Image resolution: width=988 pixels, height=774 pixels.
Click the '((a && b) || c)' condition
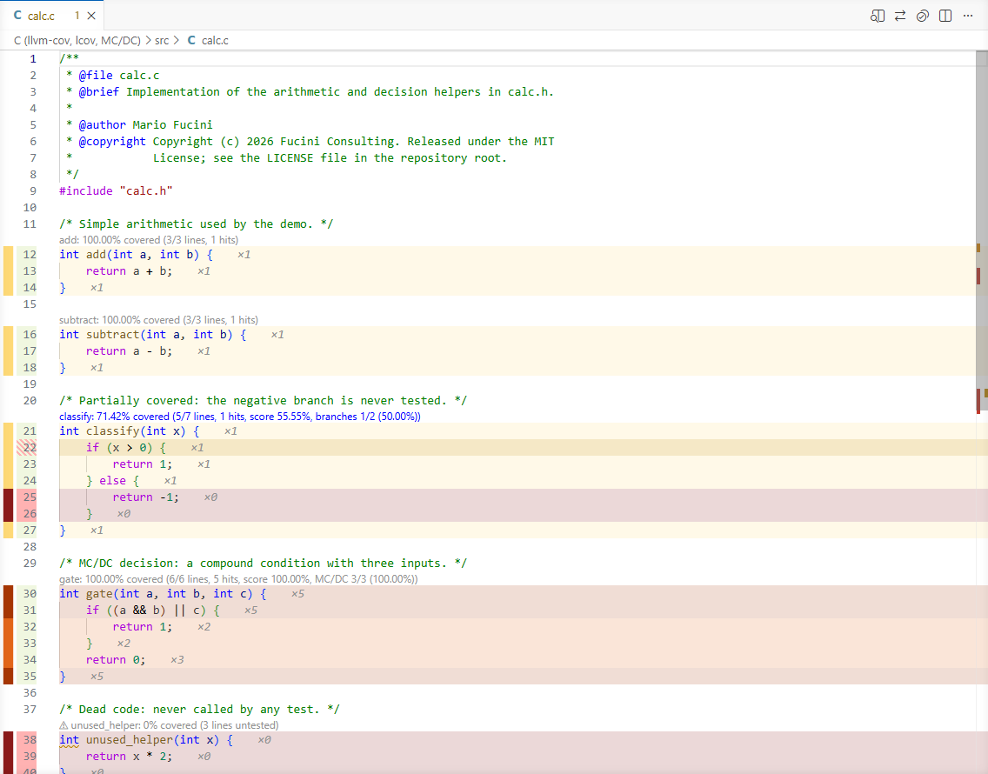156,611
